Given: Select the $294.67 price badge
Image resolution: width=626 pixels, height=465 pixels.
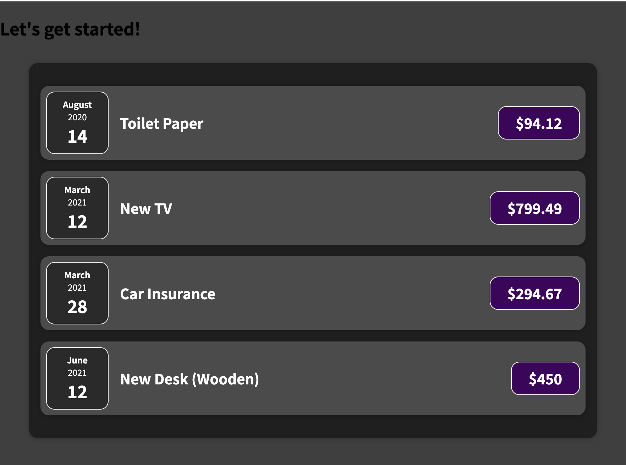Looking at the screenshot, I should 535,293.
